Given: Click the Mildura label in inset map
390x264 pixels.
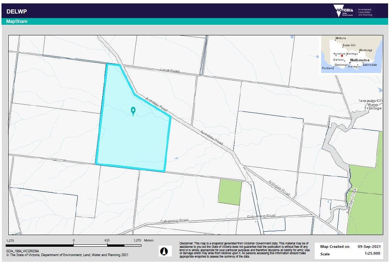Looking at the screenshot, I should coord(340,38).
